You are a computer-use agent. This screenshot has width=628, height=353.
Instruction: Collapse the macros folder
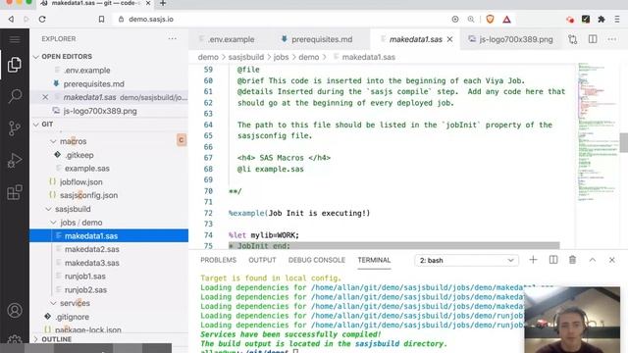coord(53,141)
